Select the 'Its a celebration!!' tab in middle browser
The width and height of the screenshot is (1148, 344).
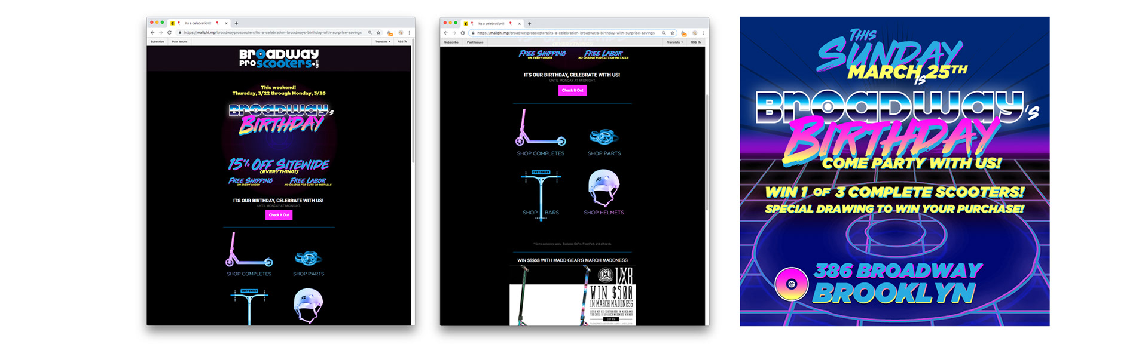pyautogui.click(x=491, y=23)
